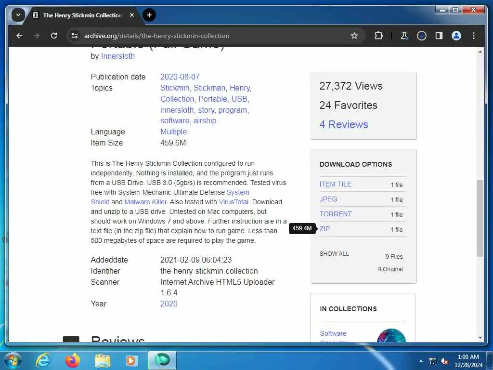Show hidden system tray icons
Screen dimensions: 493x370
pos(421,361)
